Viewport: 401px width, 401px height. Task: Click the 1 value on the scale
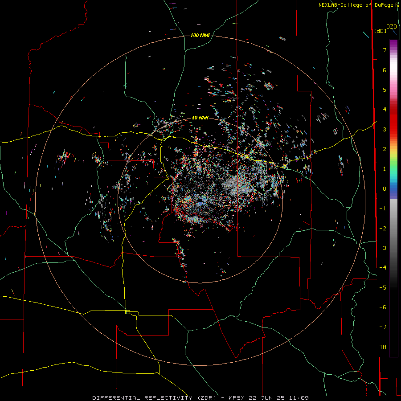click(385, 169)
